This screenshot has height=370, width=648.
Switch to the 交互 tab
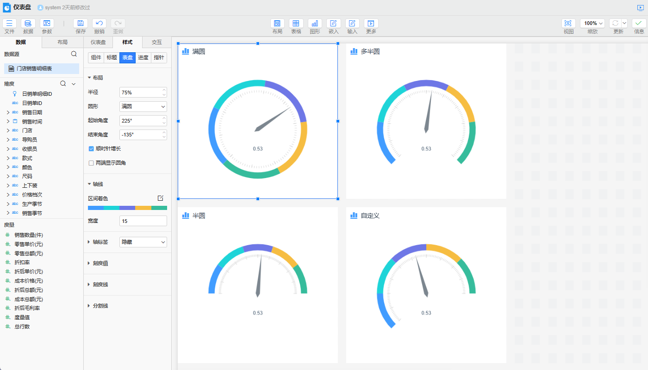point(157,42)
